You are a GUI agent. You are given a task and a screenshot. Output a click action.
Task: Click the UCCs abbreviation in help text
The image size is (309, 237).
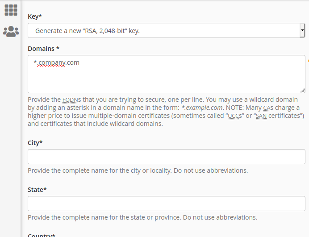(234, 116)
